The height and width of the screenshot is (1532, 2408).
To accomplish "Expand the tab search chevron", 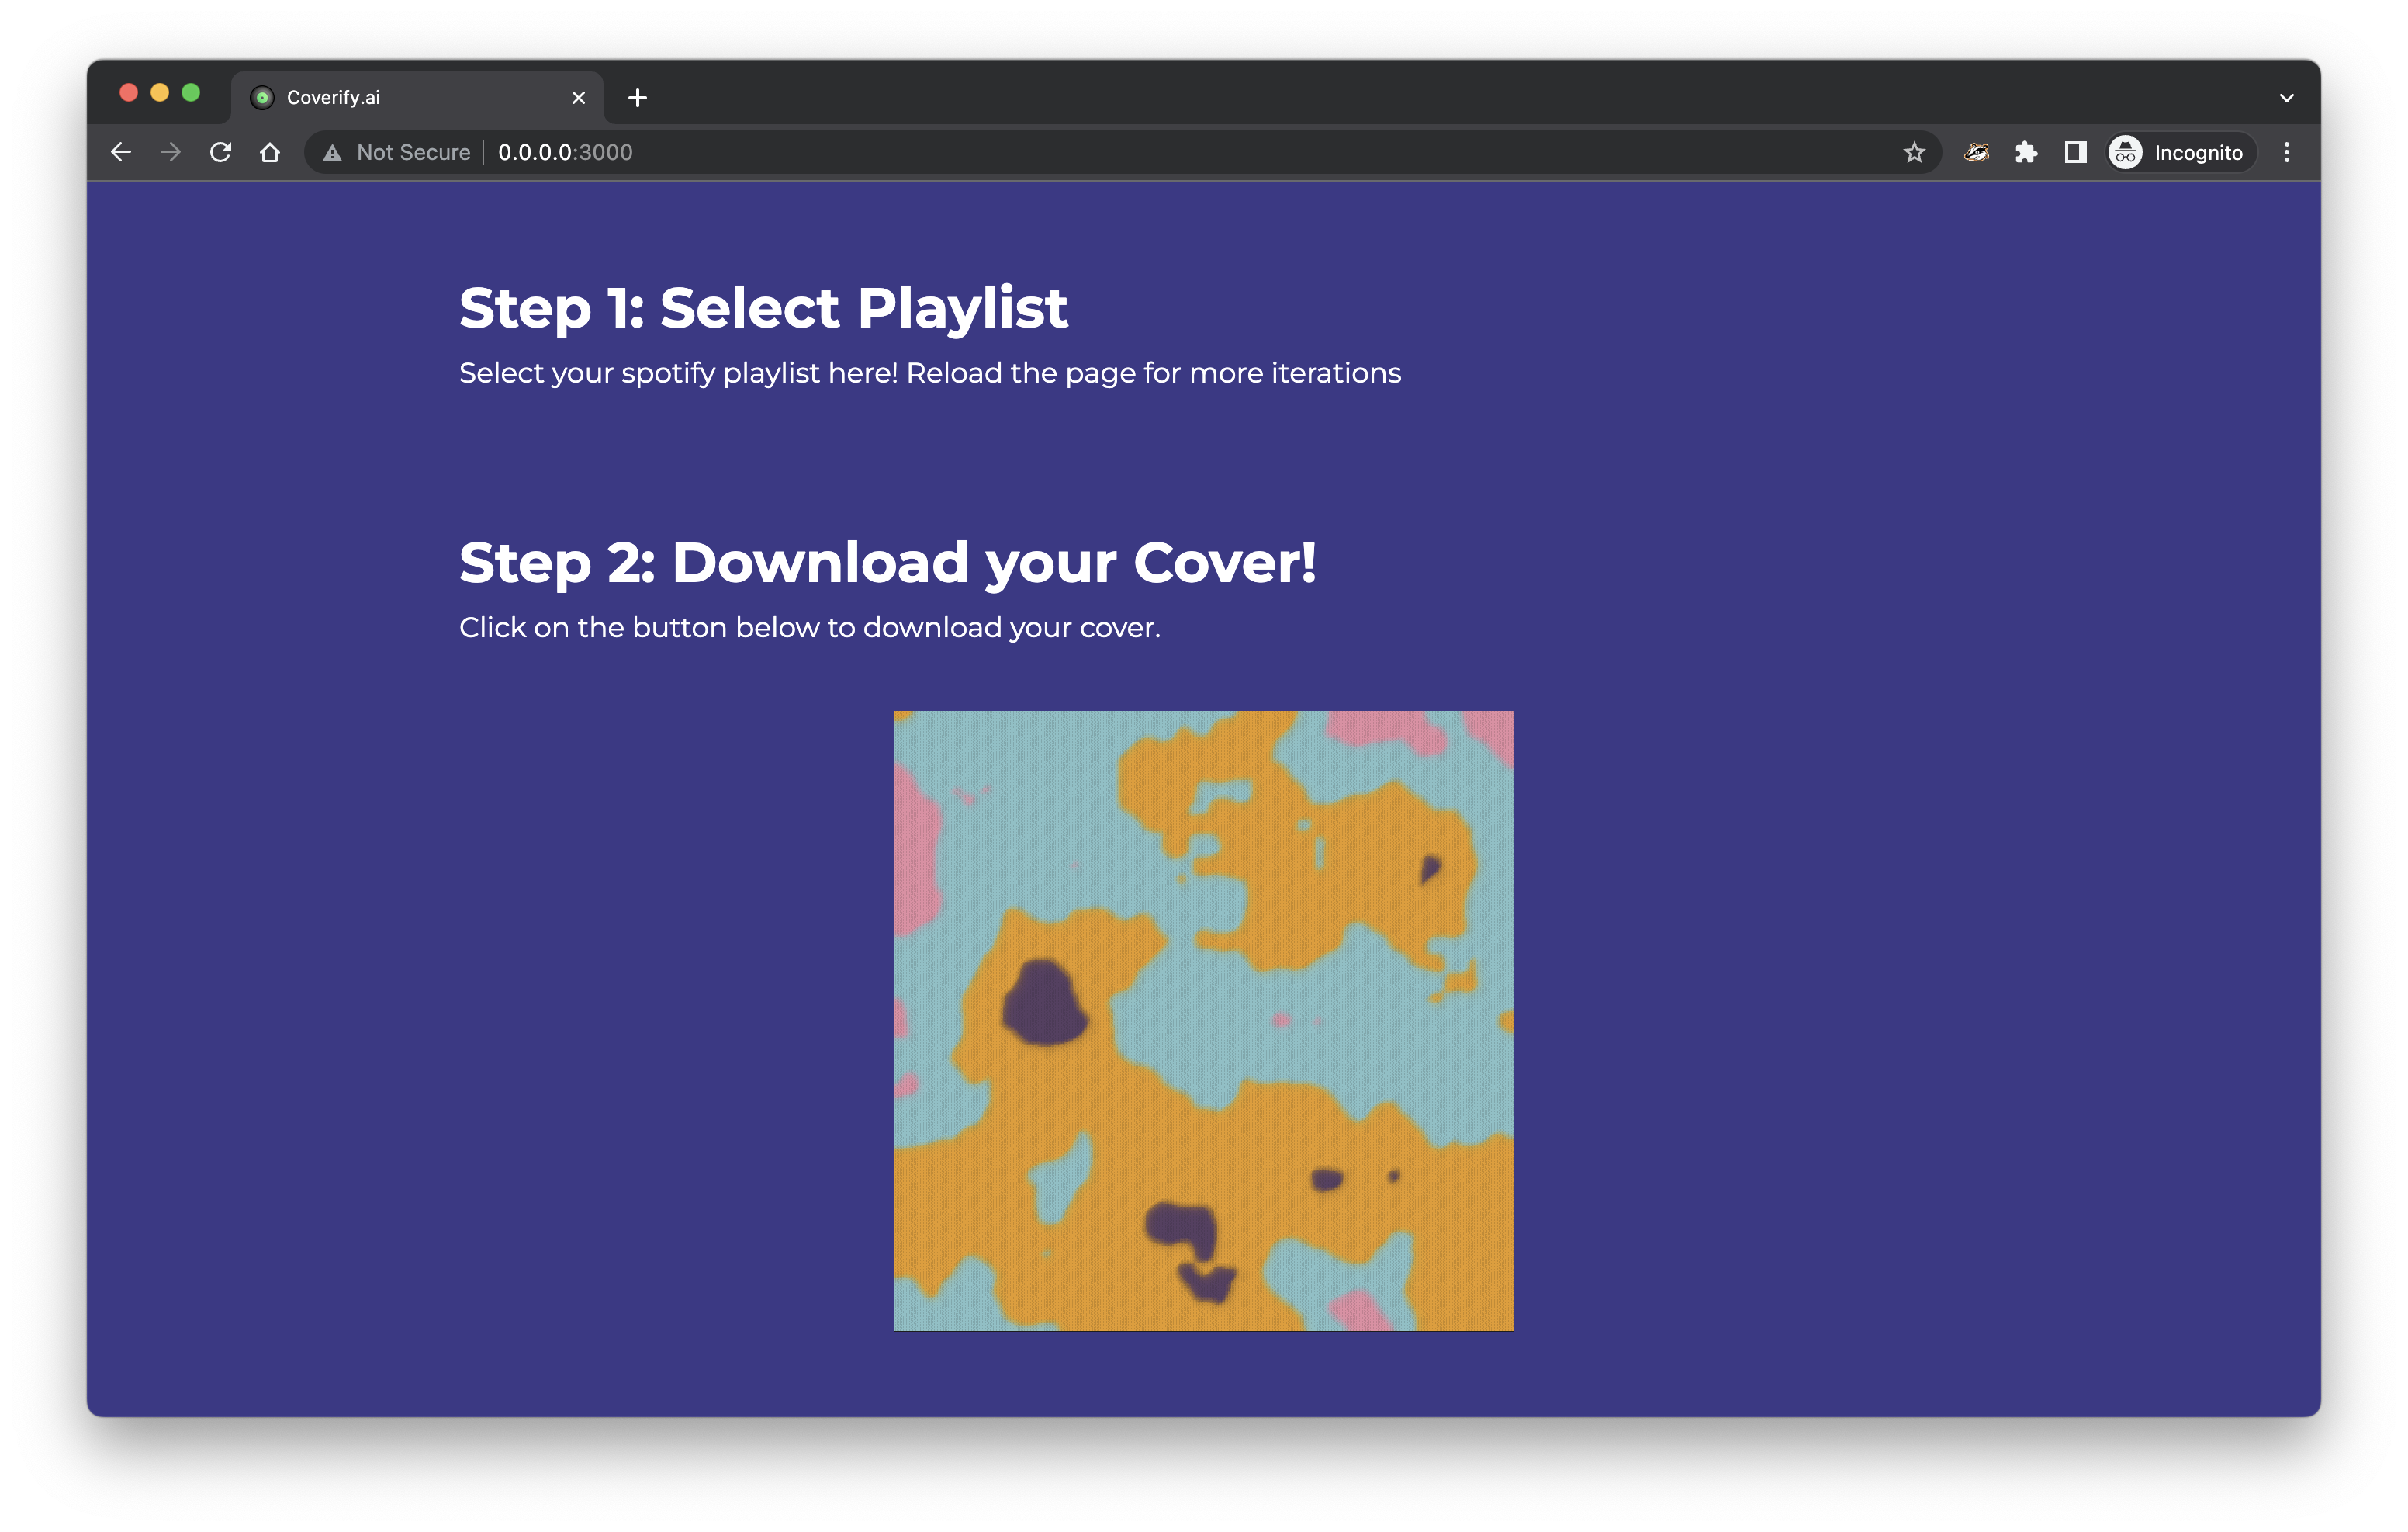I will point(2286,98).
